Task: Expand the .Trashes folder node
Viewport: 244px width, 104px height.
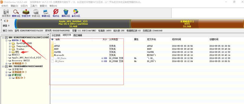Action: [10, 49]
